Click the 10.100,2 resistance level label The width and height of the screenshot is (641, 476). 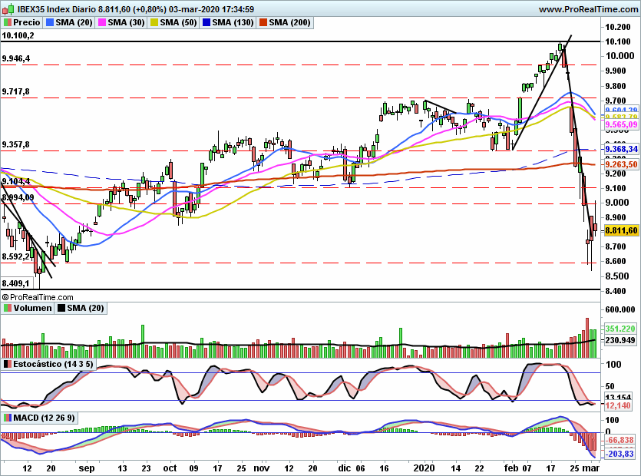coord(18,35)
